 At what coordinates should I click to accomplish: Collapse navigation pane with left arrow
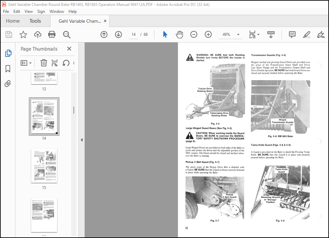pos(82,140)
